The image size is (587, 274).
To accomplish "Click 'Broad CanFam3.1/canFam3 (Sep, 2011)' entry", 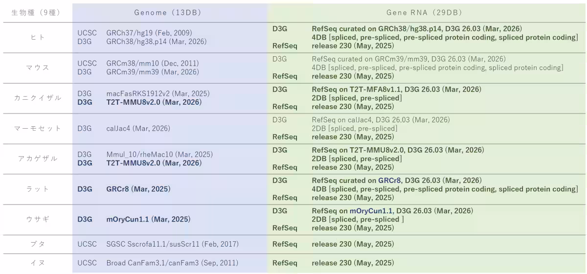I will (172, 263).
